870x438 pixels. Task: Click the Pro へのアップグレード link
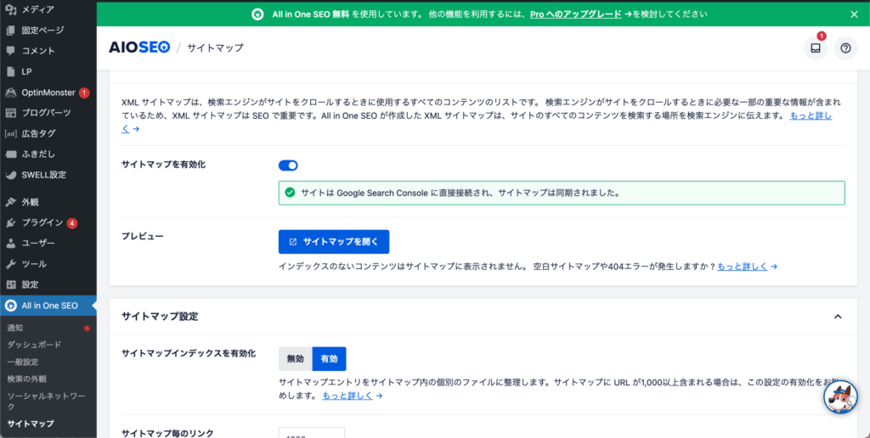575,14
